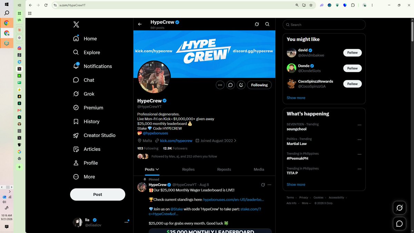The image size is (414, 233).
Task: Open HypeCrew profile picture
Action: (x=154, y=77)
